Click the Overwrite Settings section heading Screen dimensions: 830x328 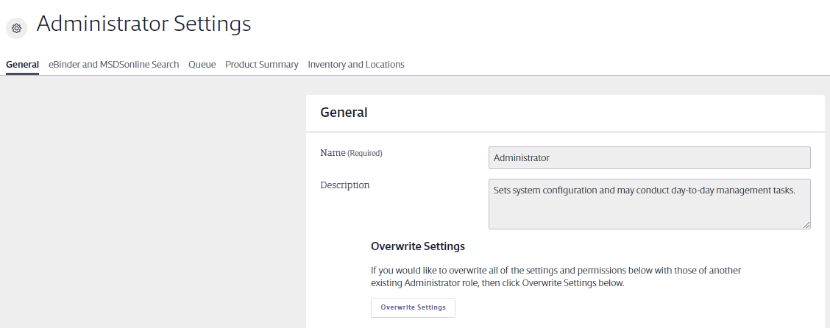coord(418,246)
